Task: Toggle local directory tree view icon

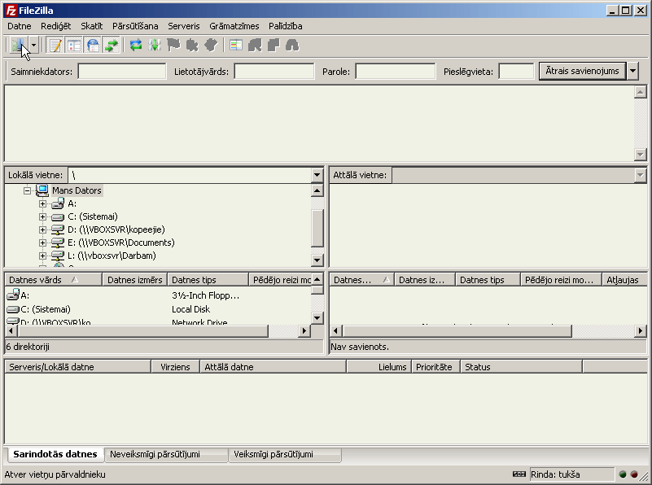Action: click(74, 45)
